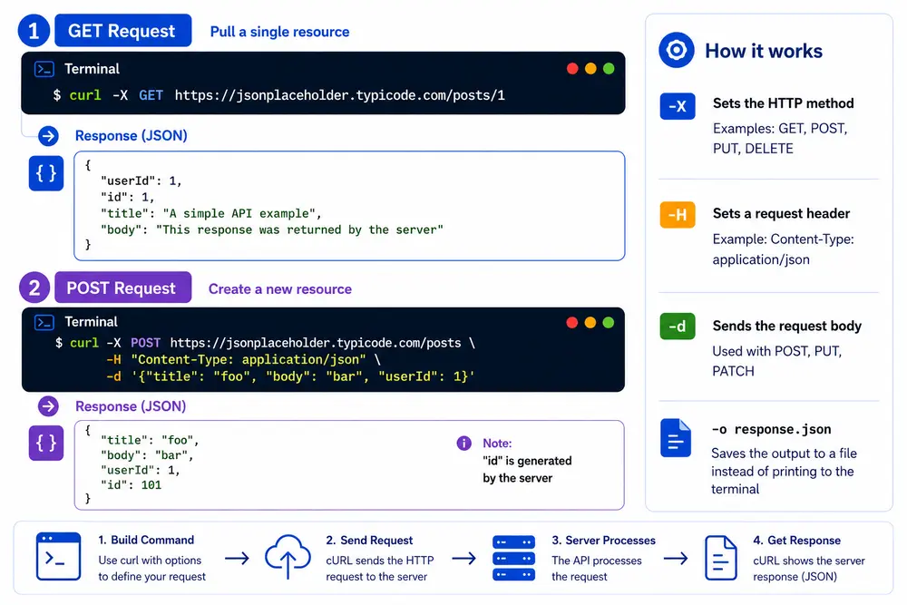Click the blue -X flag badge
This screenshot has height=605, width=907.
click(678, 106)
